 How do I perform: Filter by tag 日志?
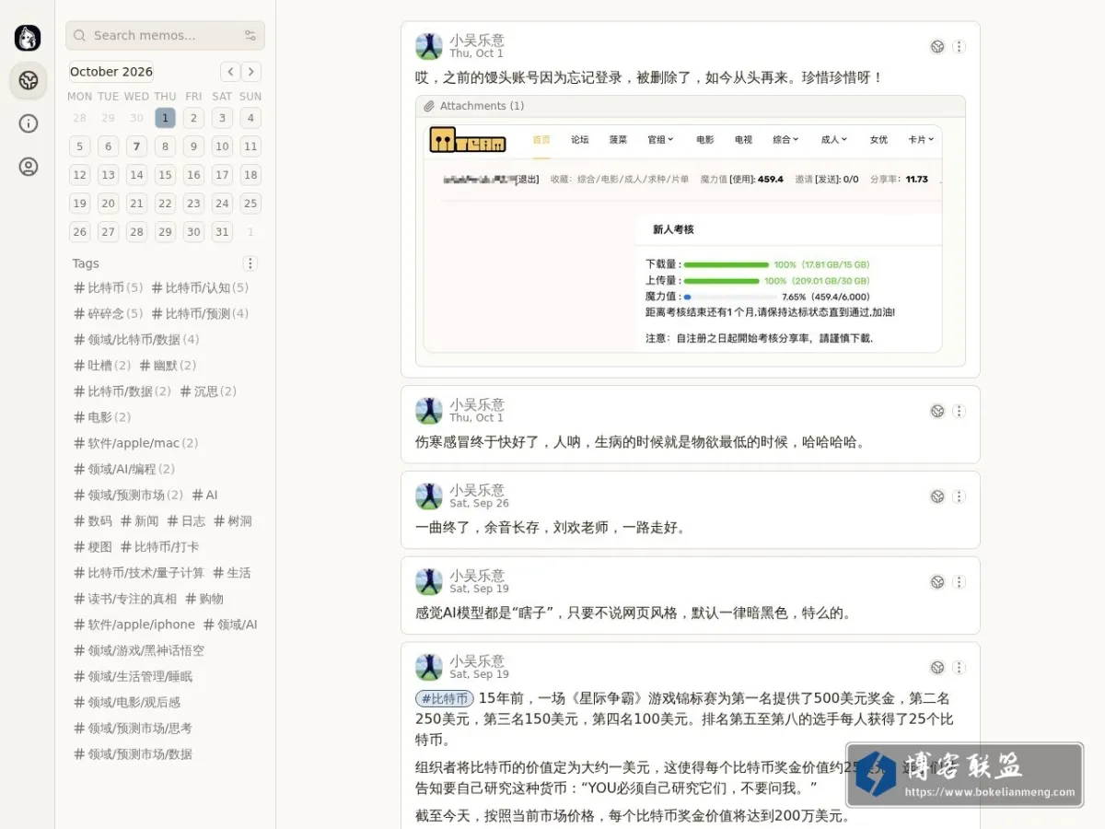tap(186, 521)
